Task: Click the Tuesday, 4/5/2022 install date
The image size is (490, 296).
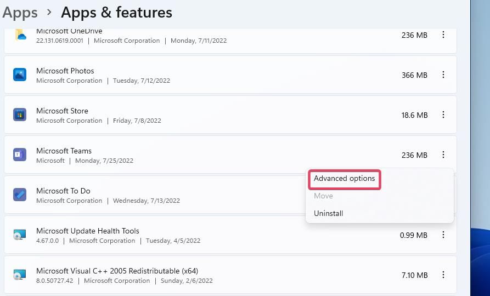Action: (x=173, y=241)
